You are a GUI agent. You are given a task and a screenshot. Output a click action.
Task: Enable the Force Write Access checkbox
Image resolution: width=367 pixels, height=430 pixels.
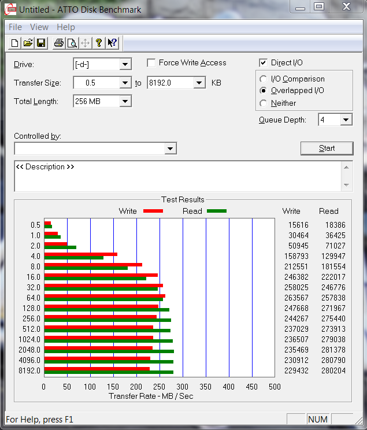point(151,63)
